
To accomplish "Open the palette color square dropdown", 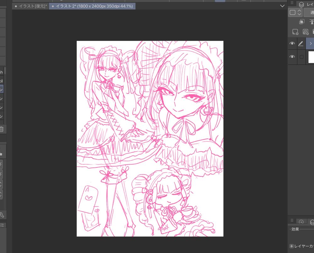I will tap(295, 13).
